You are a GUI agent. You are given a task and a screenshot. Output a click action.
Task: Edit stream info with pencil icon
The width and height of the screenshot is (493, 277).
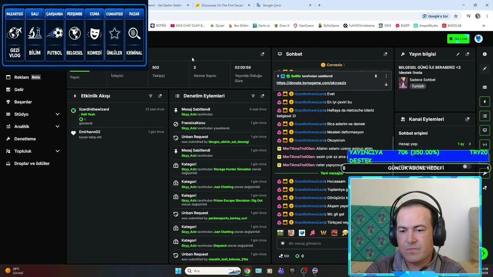point(458,54)
